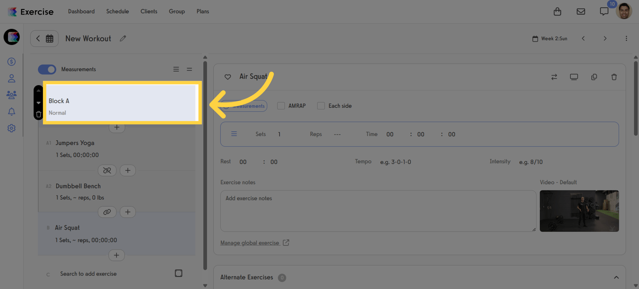Edit the workout name with the pencil icon

click(123, 38)
